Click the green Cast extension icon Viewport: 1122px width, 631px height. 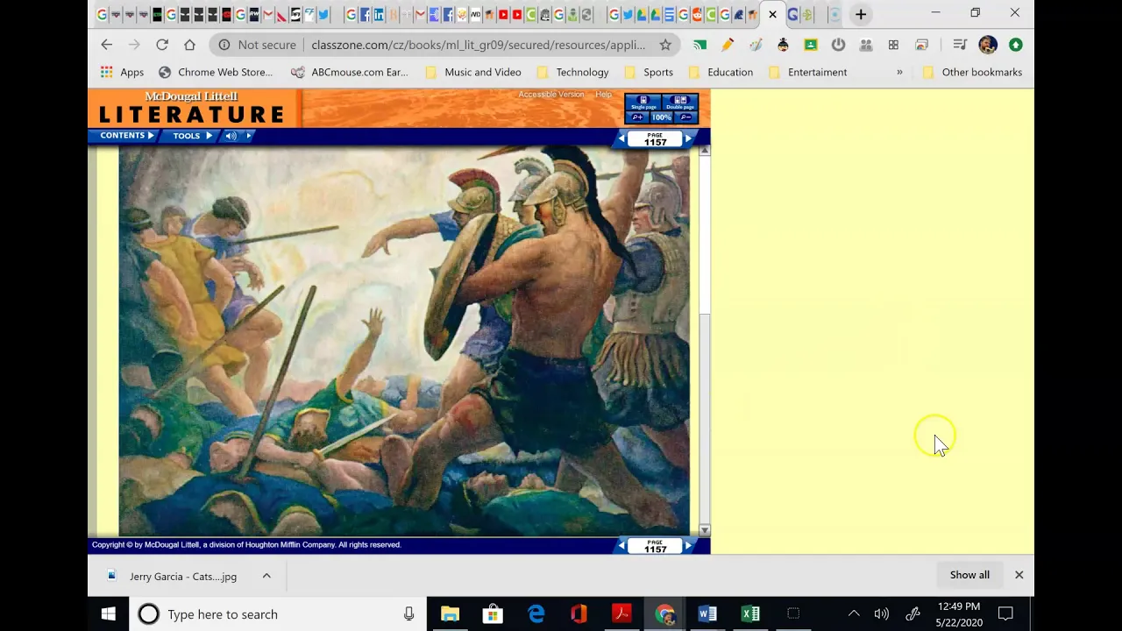[x=699, y=45]
